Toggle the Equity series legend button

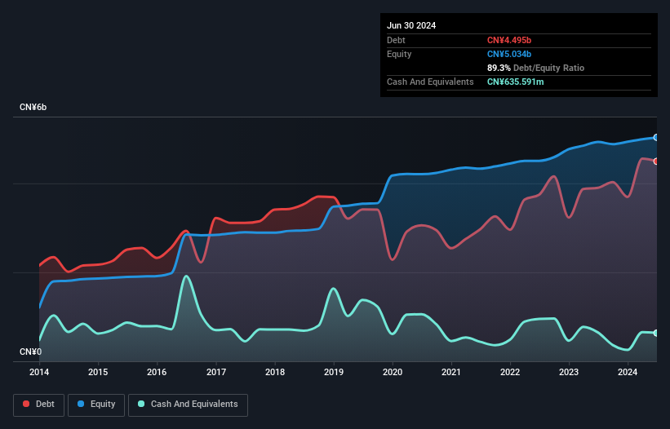[x=96, y=405]
